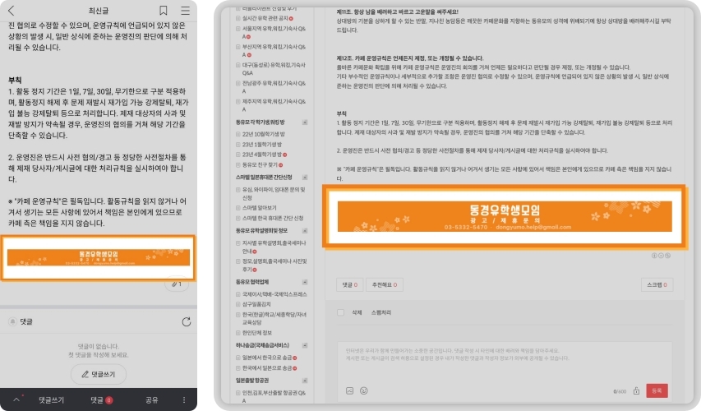Open the 유심, 와이파이, 임대폰 문의 및 신청 board
The width and height of the screenshot is (701, 411).
(x=274, y=193)
